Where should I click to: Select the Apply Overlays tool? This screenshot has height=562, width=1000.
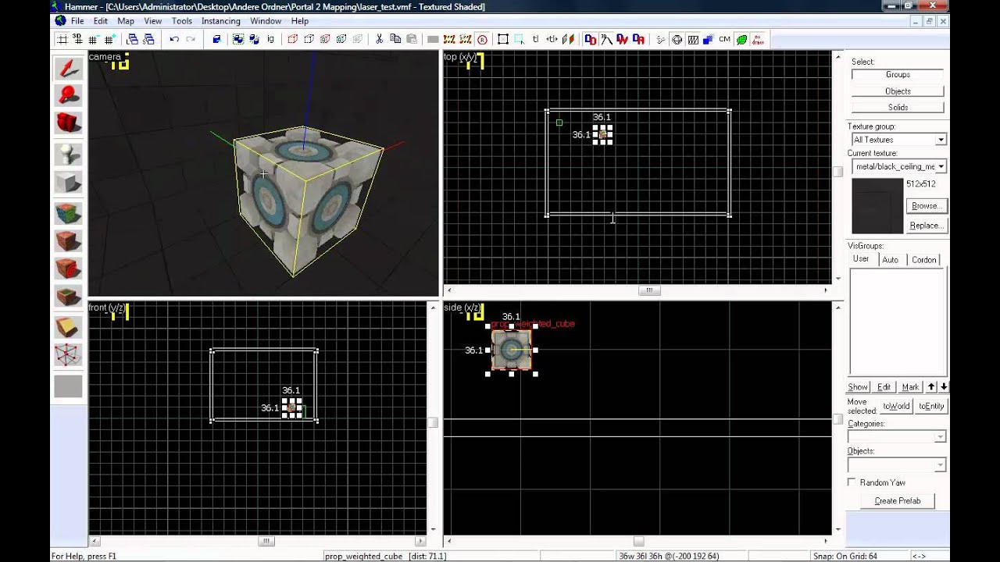(x=69, y=297)
